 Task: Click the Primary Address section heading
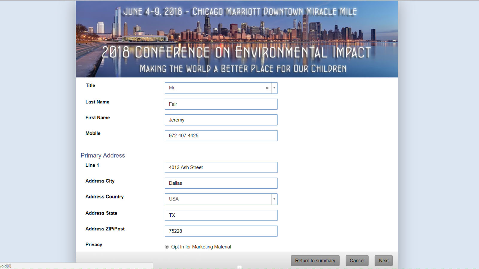pos(103,155)
